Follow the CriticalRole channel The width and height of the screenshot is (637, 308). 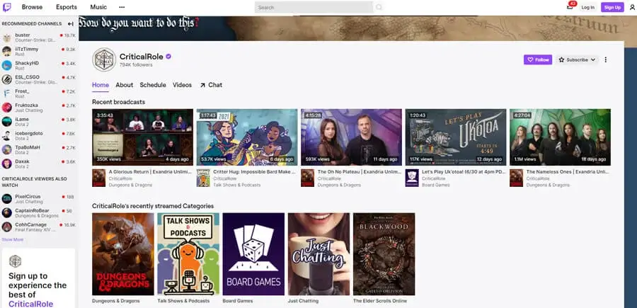pyautogui.click(x=538, y=59)
